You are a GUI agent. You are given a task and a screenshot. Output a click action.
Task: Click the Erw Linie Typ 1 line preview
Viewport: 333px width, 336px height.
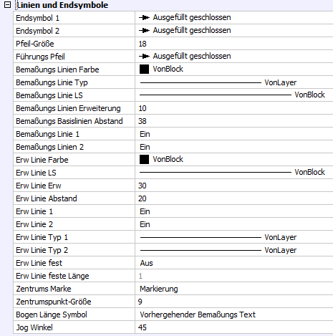point(201,237)
